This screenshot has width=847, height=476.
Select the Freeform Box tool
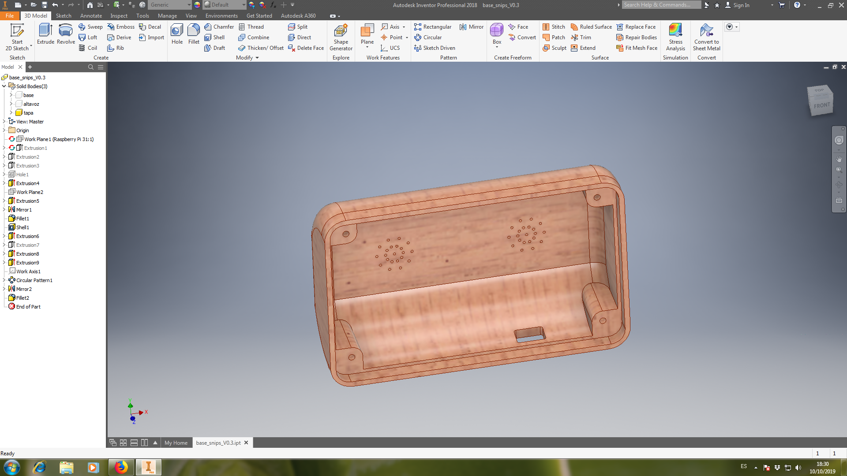(x=497, y=34)
